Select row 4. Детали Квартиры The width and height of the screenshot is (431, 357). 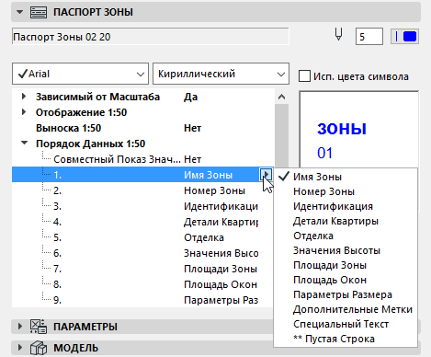coord(142,222)
